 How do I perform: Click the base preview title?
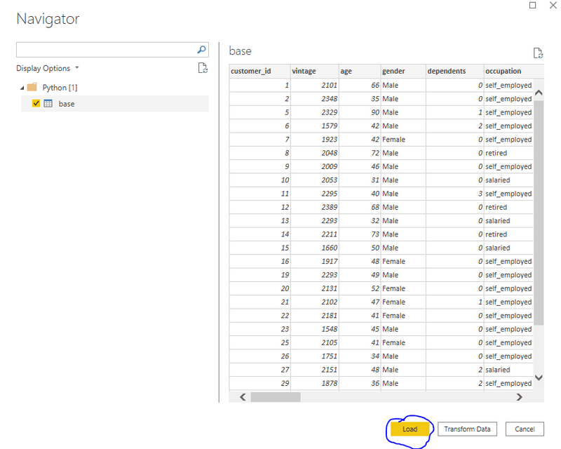pyautogui.click(x=240, y=51)
